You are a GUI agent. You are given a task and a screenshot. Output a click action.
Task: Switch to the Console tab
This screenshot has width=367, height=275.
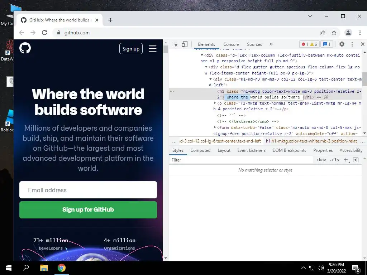[x=231, y=44]
